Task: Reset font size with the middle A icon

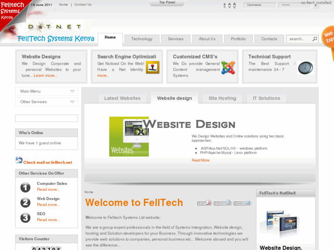Action: tap(229, 6)
